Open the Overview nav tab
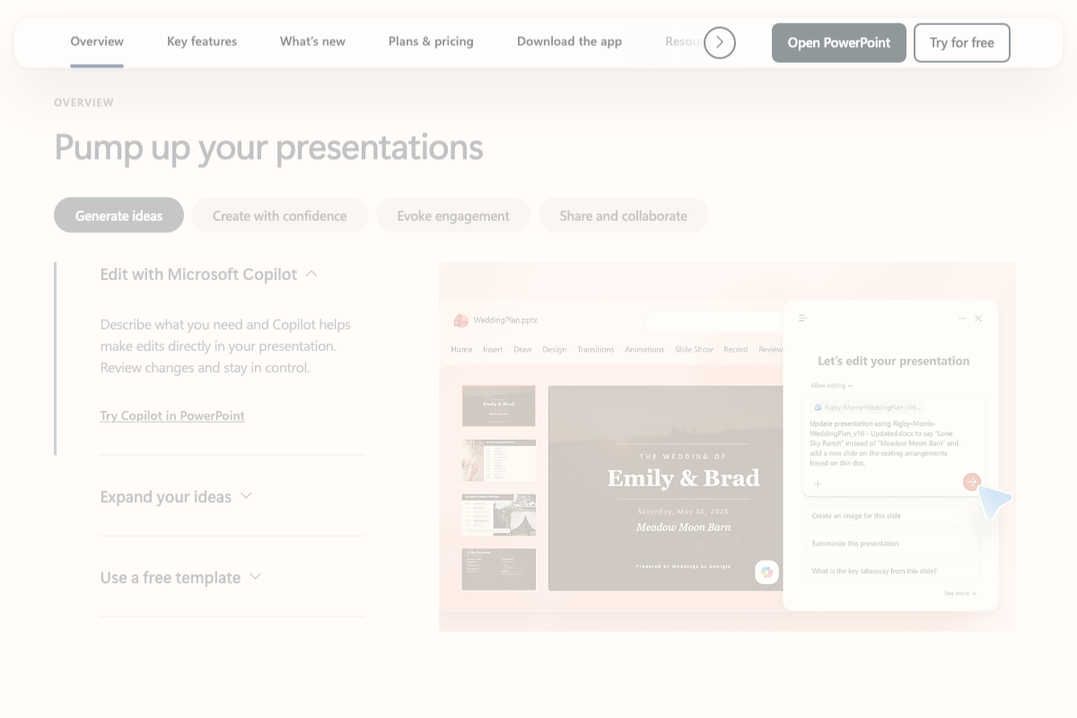This screenshot has width=1077, height=718. click(97, 42)
